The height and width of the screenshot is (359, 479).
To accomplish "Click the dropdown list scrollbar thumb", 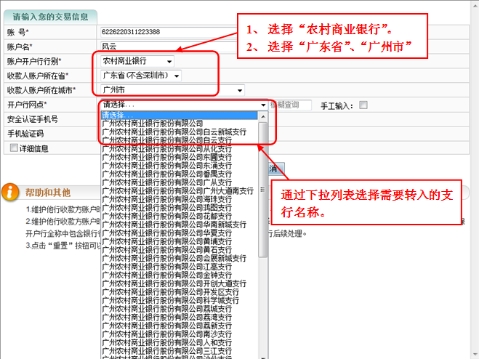I will coord(263,190).
